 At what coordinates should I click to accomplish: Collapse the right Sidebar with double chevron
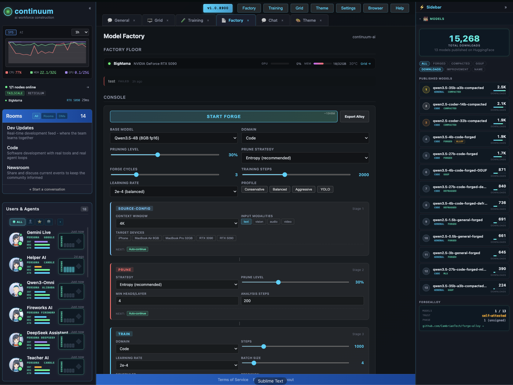[x=506, y=7]
